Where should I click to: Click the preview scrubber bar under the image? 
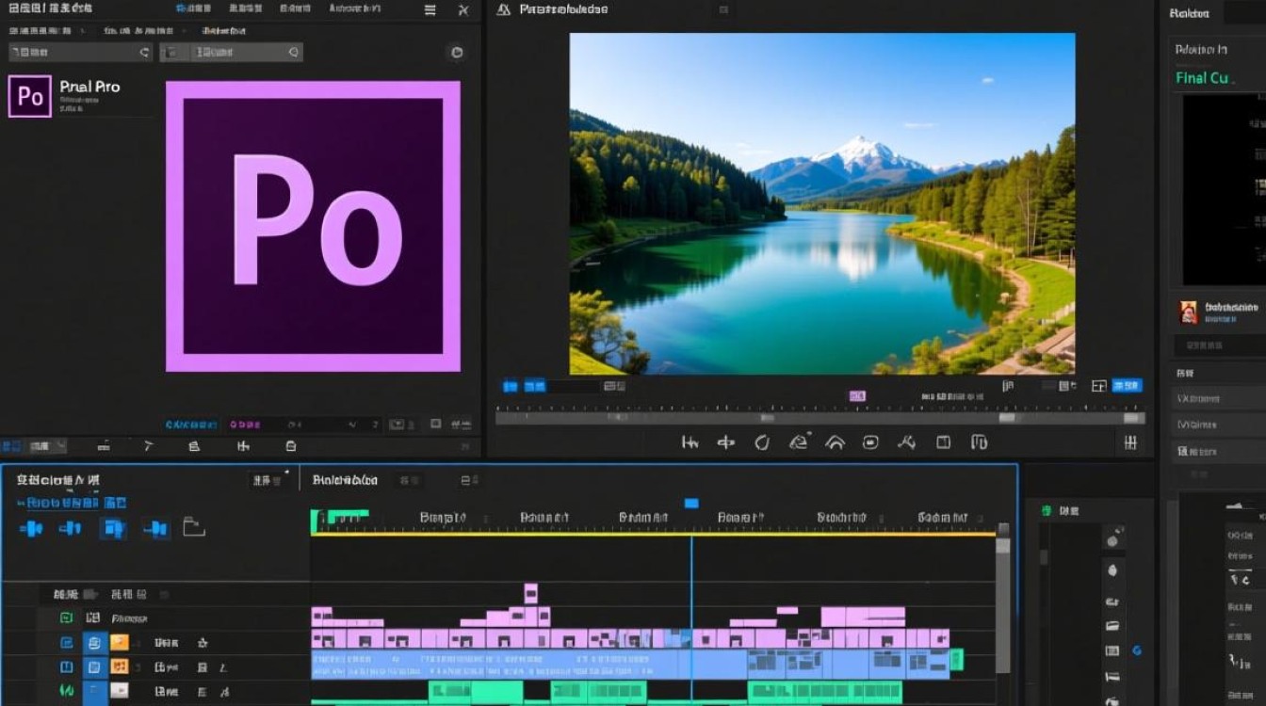[x=820, y=418]
